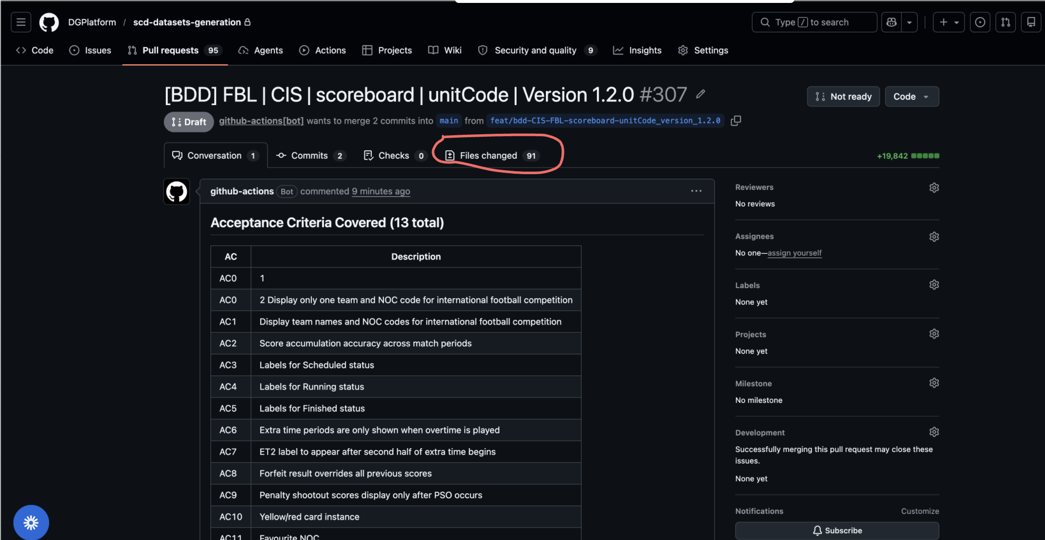The image size is (1045, 540).
Task: Open the Projects tab
Action: (x=387, y=50)
